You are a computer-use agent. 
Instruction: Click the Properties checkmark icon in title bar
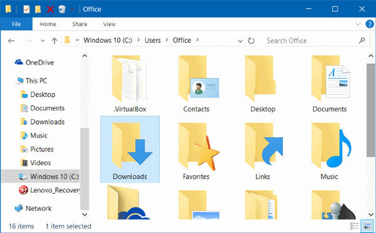point(26,9)
